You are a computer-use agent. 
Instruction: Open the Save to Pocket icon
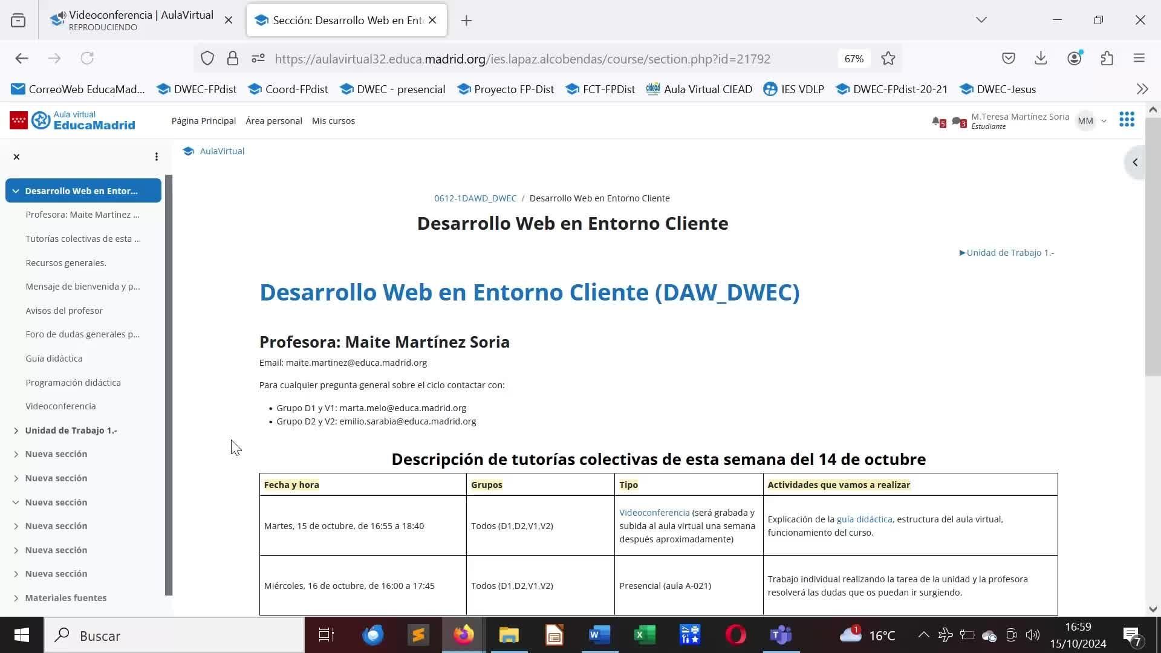(1008, 59)
